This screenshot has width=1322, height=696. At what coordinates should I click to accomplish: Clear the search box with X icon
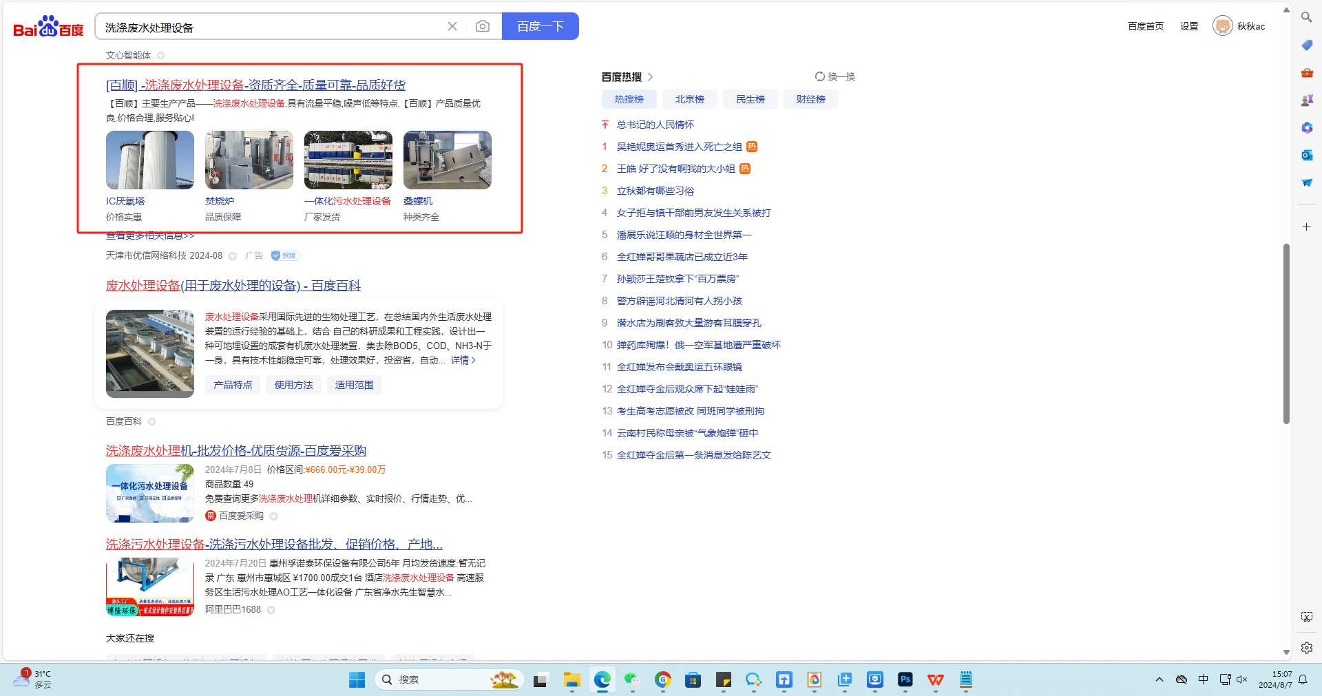click(x=452, y=26)
